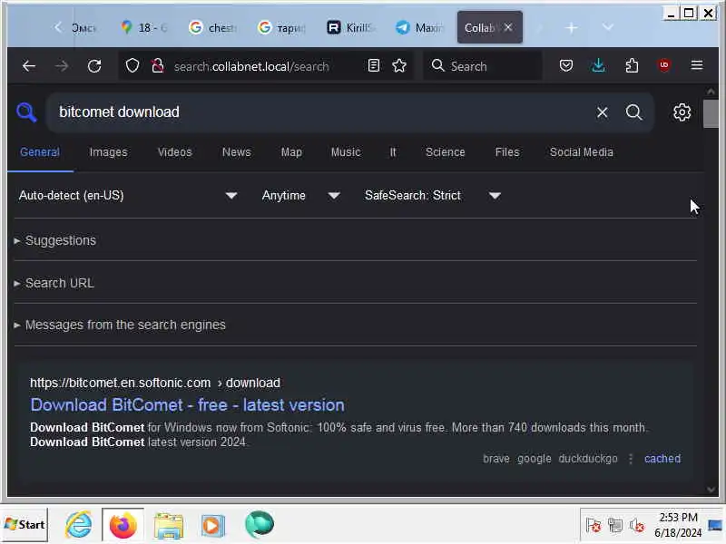The image size is (726, 544).
Task: Click the green globe taskbar icon
Action: point(260,525)
